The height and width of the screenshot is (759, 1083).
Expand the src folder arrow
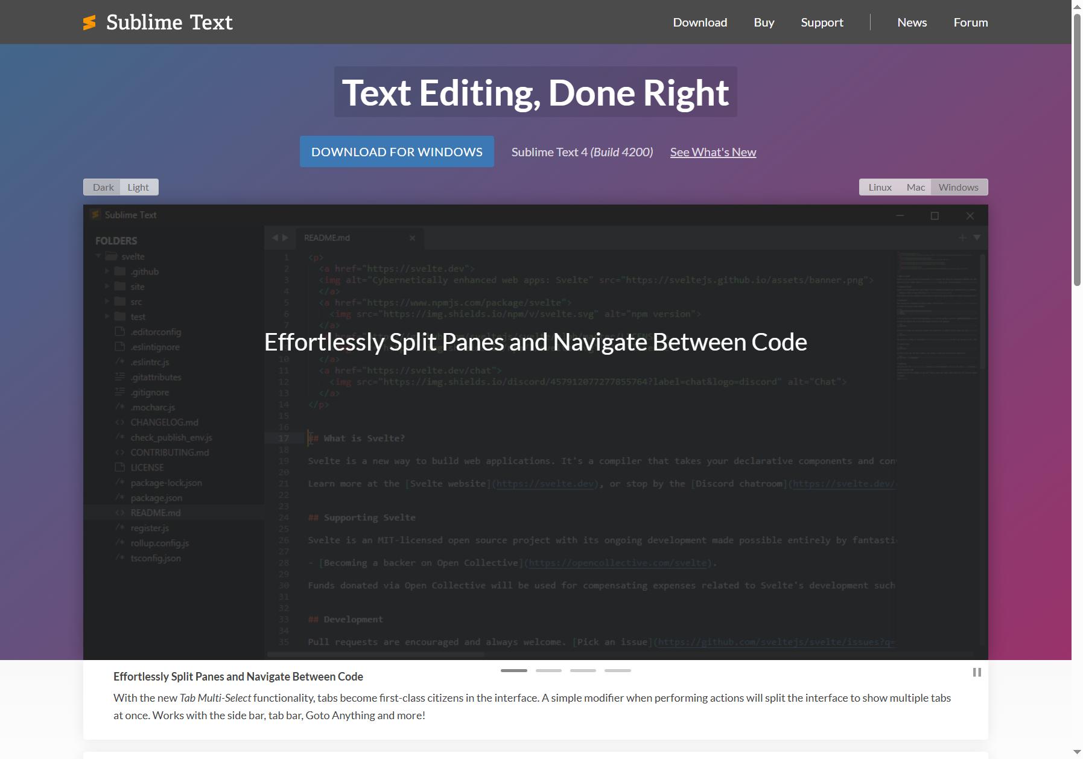(x=107, y=302)
